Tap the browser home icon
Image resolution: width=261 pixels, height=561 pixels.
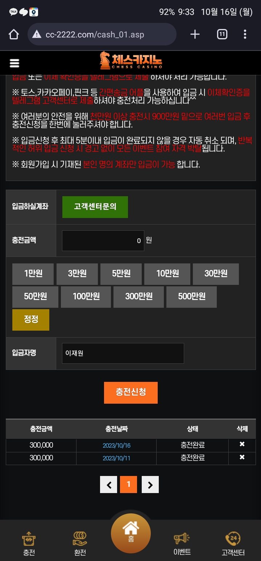pyautogui.click(x=14, y=35)
